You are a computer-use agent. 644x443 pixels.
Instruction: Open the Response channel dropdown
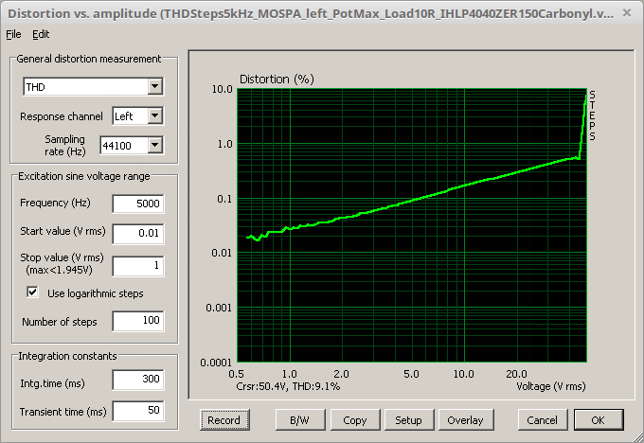click(155, 116)
